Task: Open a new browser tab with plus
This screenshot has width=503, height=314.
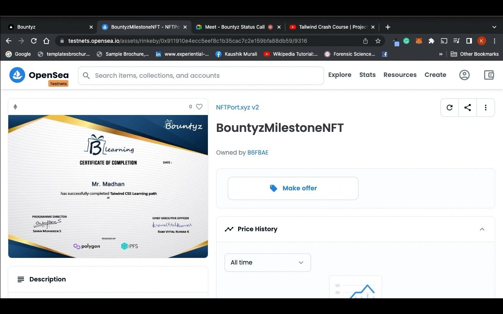Action: click(x=388, y=27)
